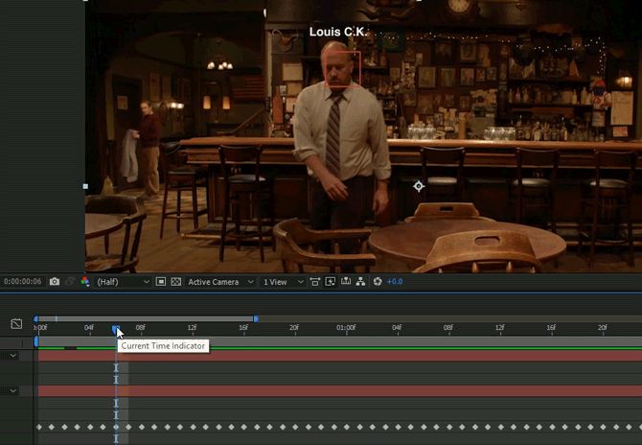This screenshot has height=445, width=642.
Task: Toggle Pixel Aspect Ratio Correction icon
Action: pyautogui.click(x=314, y=282)
